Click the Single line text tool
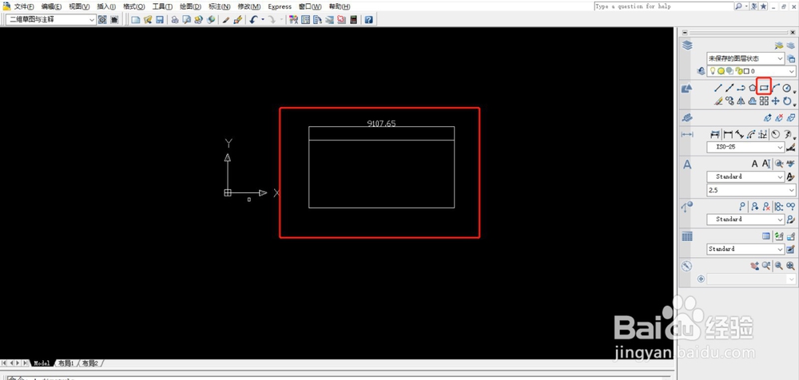 [x=766, y=164]
